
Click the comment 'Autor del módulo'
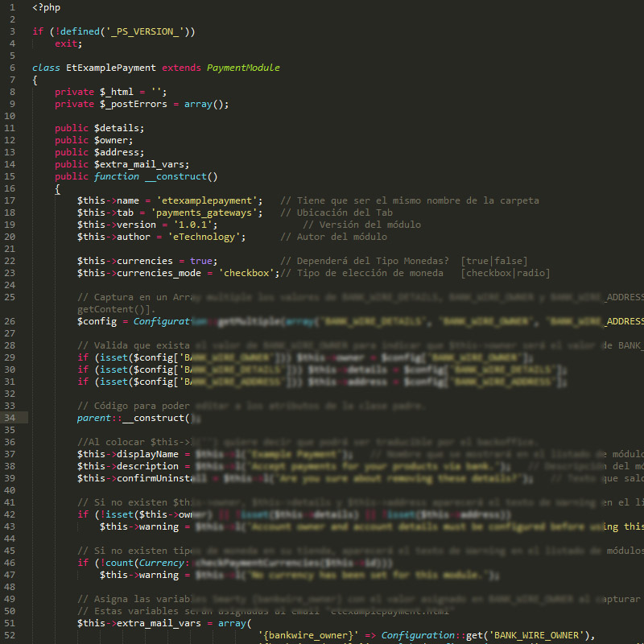pyautogui.click(x=341, y=237)
